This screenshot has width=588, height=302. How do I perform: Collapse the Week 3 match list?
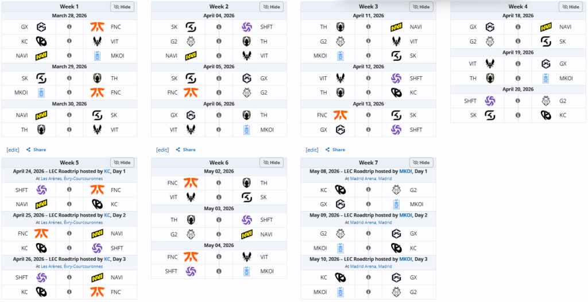[x=421, y=7]
